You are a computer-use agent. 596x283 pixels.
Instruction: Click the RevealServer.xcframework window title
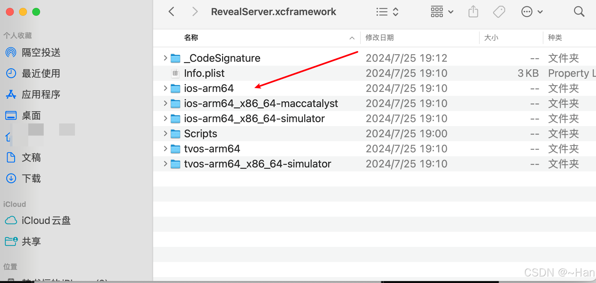coord(273,12)
